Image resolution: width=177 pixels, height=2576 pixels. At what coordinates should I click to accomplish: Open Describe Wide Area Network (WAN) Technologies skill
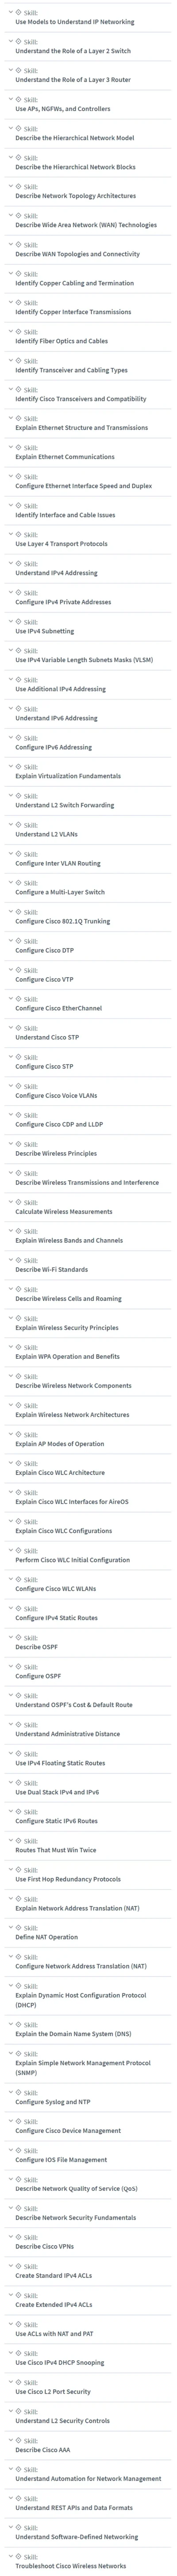(x=86, y=225)
